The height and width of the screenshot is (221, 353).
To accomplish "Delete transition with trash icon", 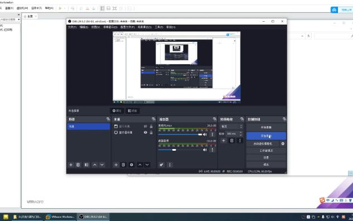I will coord(231,141).
